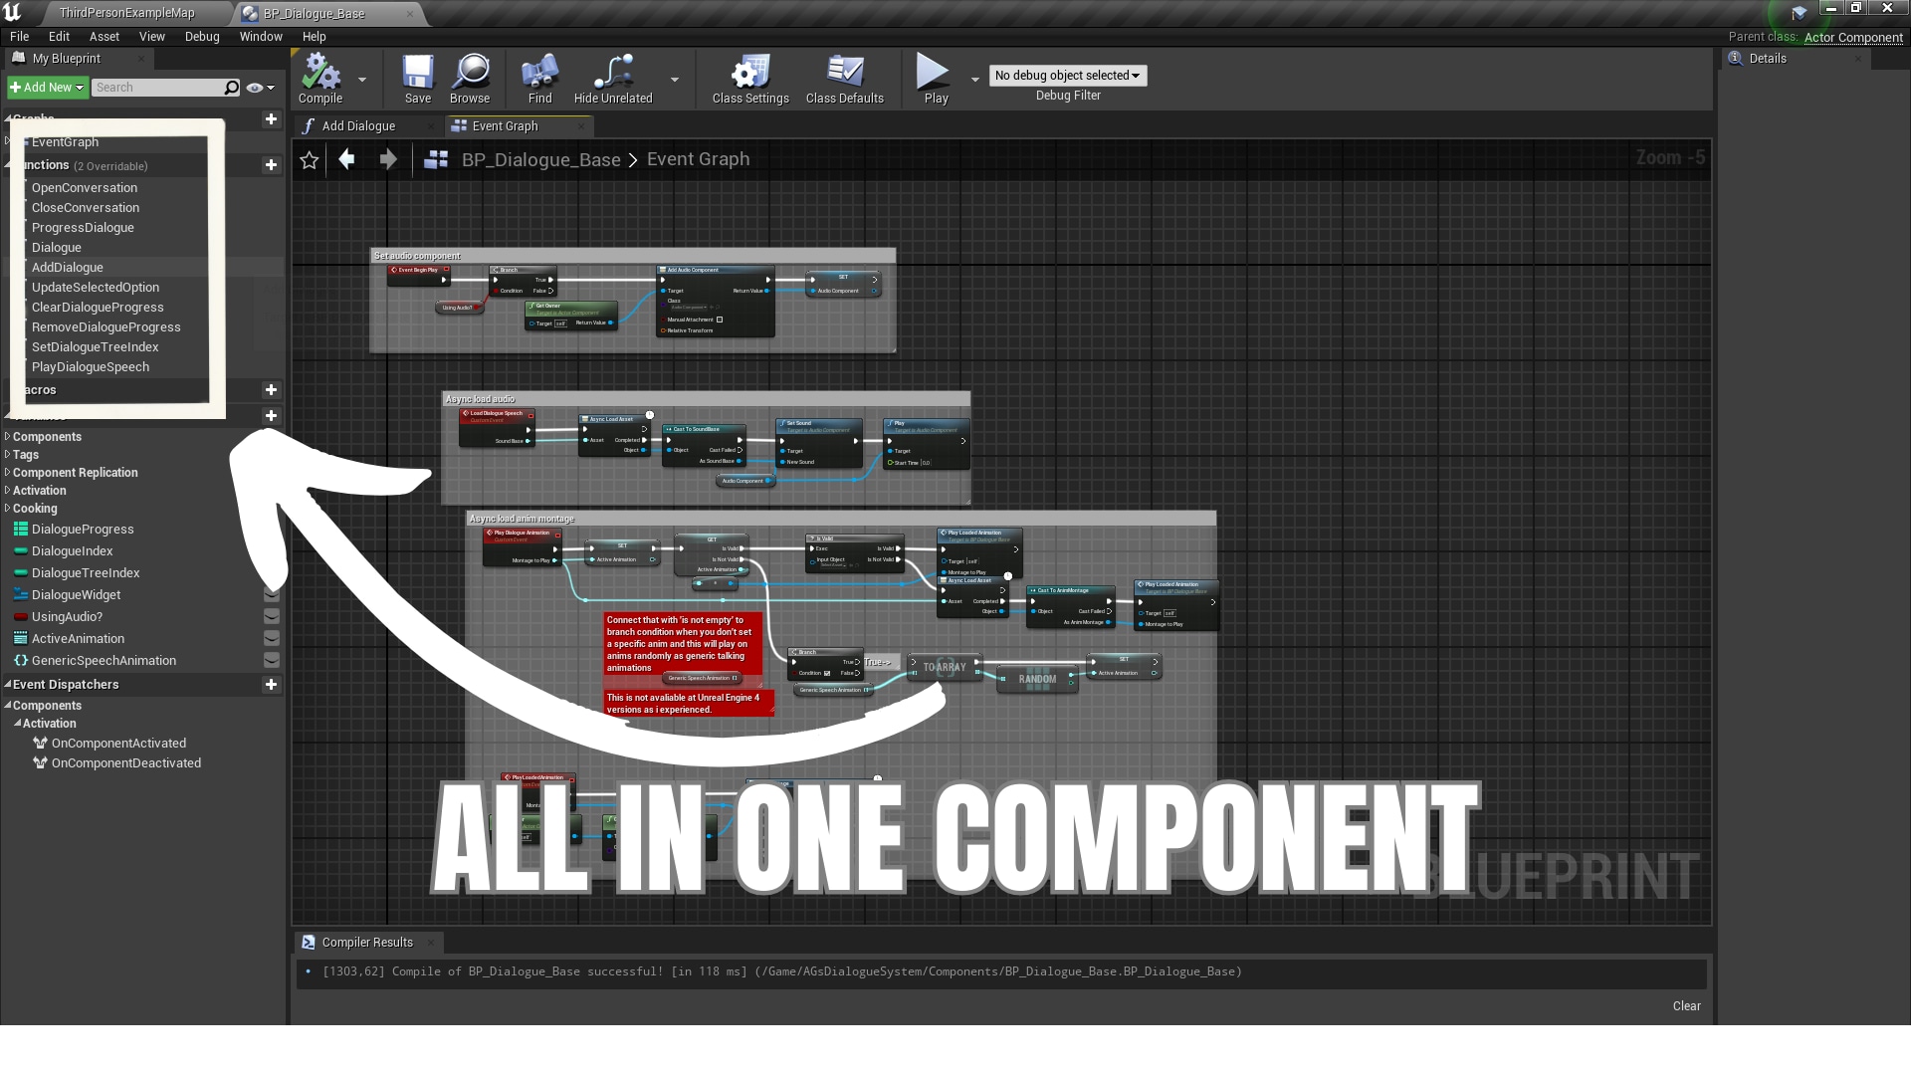Screen dimensions: 1911x1075
Task: Clear the Compiler Results log
Action: pos(1686,1006)
